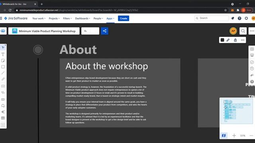This screenshot has width=255, height=143.
Task: Open Jira notifications icon
Action: [x=233, y=18]
